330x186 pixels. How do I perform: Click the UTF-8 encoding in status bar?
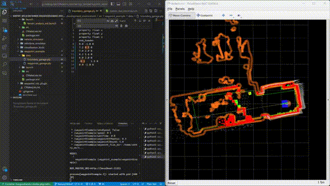coord(136,184)
